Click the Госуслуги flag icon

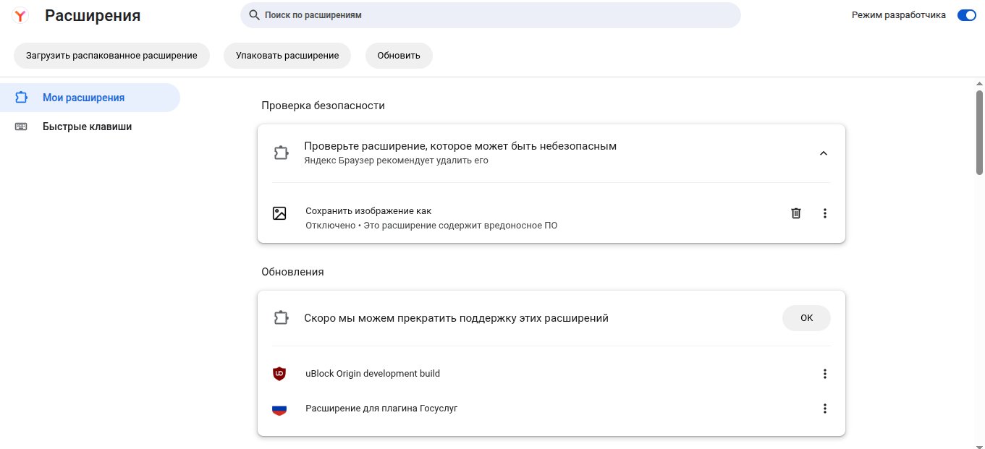pyautogui.click(x=279, y=409)
